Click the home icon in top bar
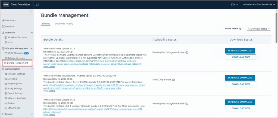278x118 pixels. coord(37,4)
